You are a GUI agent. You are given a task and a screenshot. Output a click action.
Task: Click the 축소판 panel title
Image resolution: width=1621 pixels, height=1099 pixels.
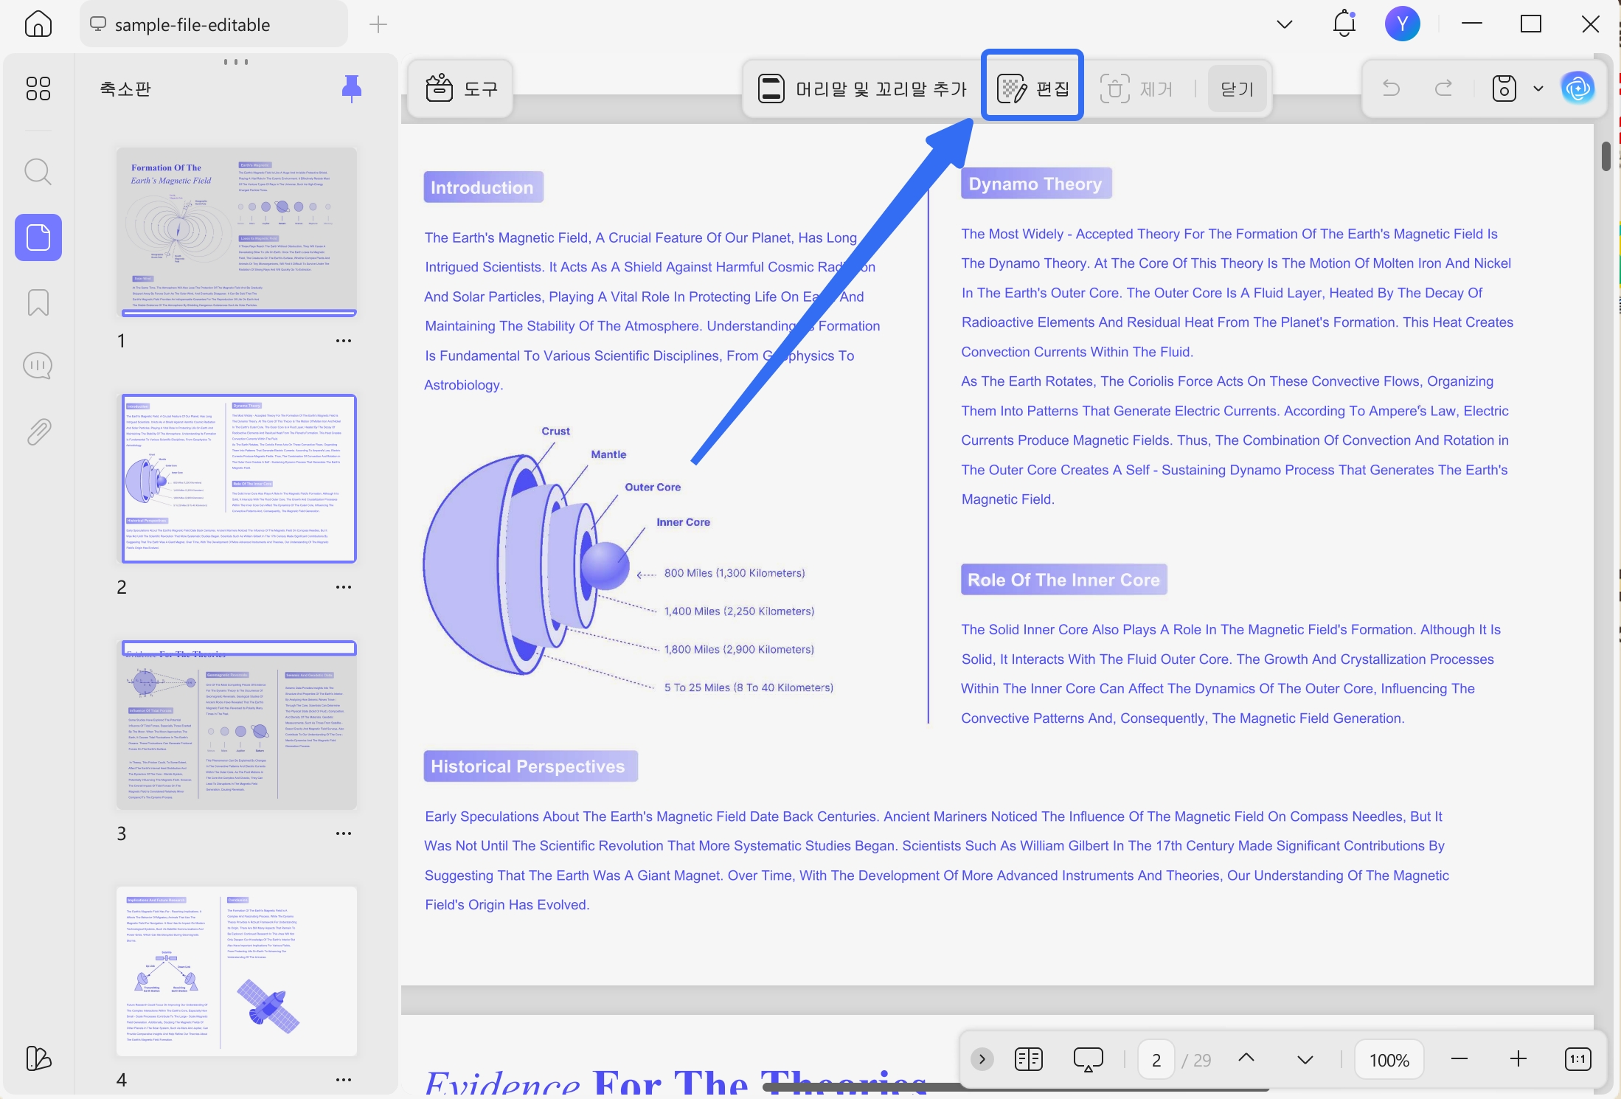click(x=125, y=89)
